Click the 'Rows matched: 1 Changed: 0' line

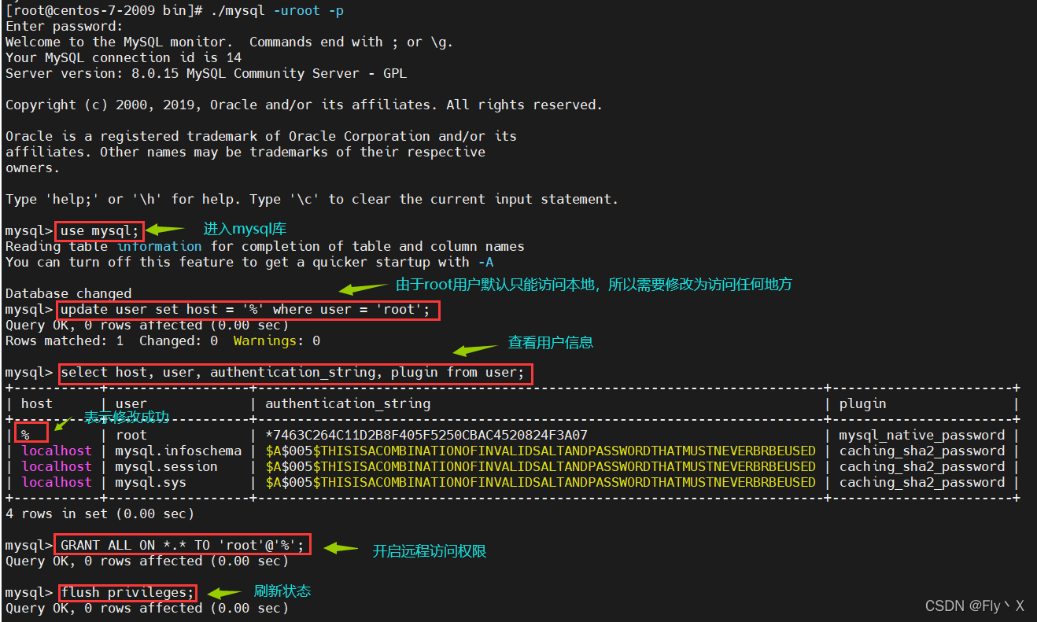163,340
